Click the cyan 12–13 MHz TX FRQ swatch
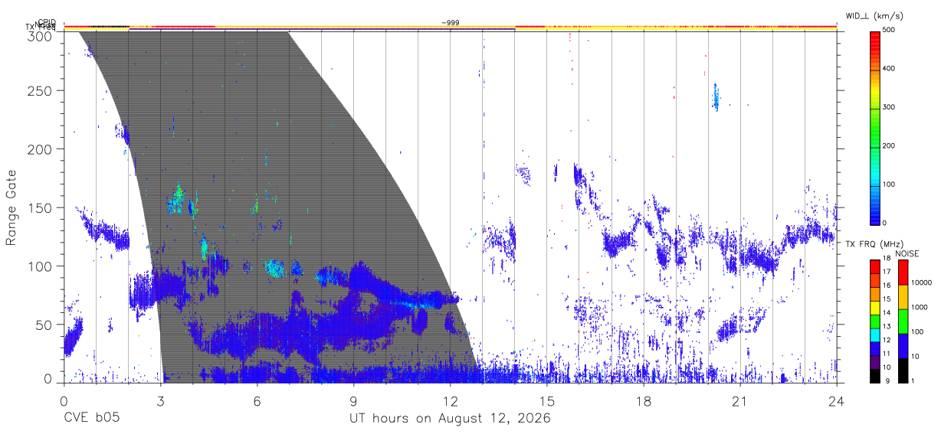941x434 pixels. click(875, 334)
